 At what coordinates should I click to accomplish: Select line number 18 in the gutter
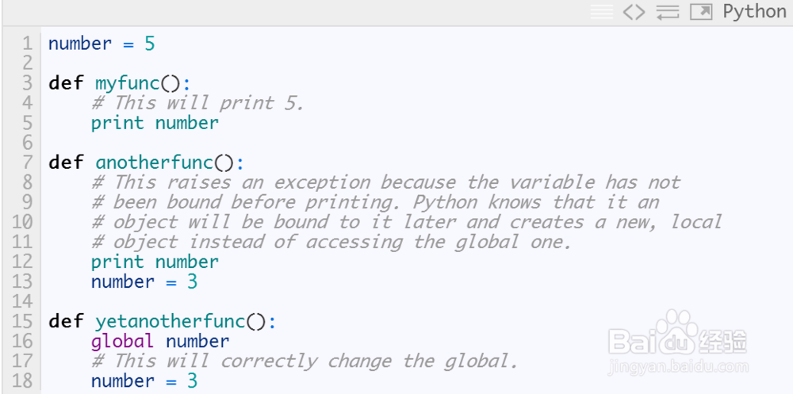click(22, 381)
